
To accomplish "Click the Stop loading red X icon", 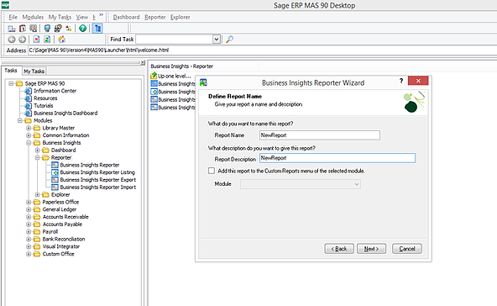I will coord(36,39).
